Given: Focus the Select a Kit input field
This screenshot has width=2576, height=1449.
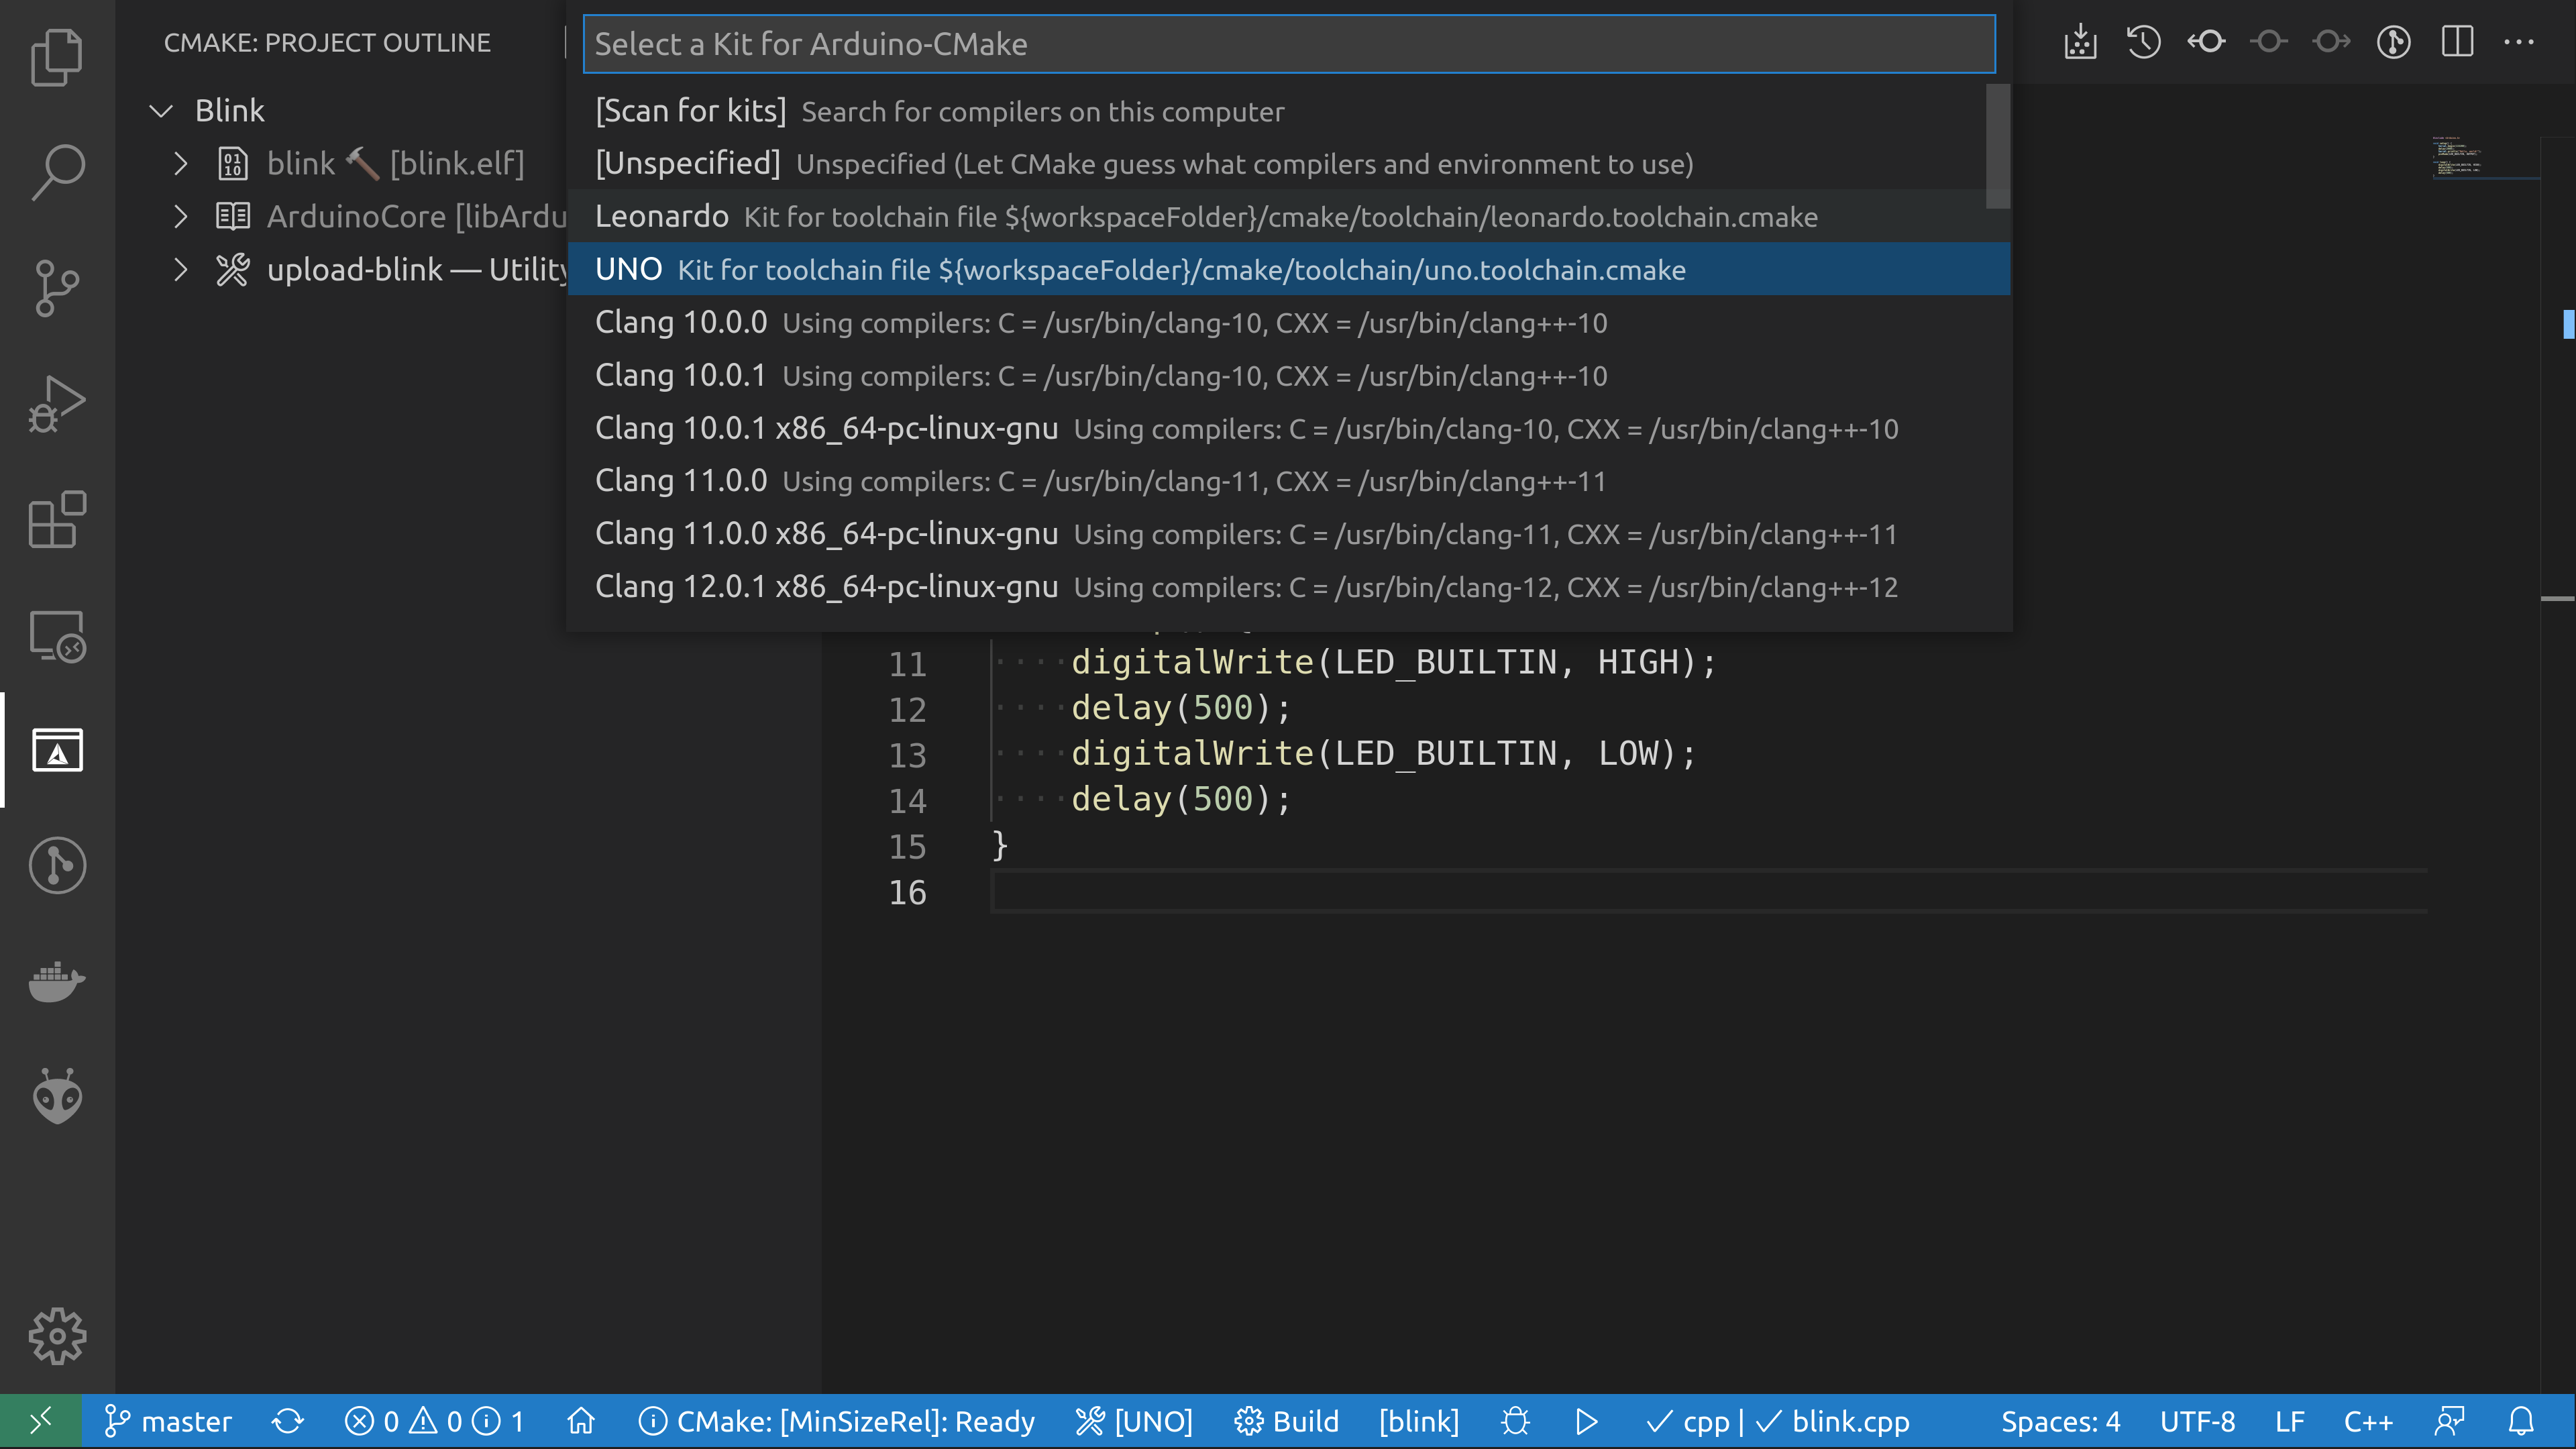Looking at the screenshot, I should click(x=1288, y=44).
